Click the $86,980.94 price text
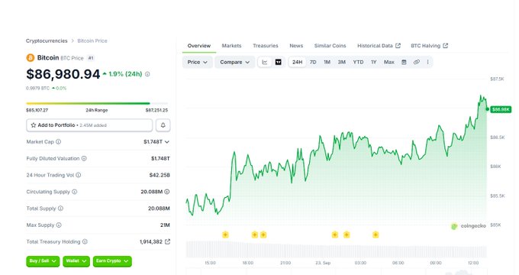519x275 pixels. pos(63,74)
